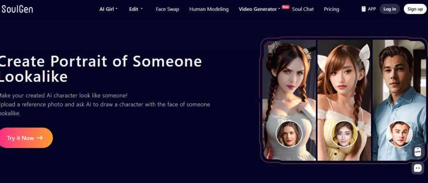Select circular reference photo of the man

399,134
